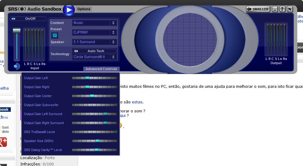Image resolution: width=303 pixels, height=166 pixels.
Task: Adjust the Output Gain Center slider
Action: pyautogui.click(x=95, y=96)
